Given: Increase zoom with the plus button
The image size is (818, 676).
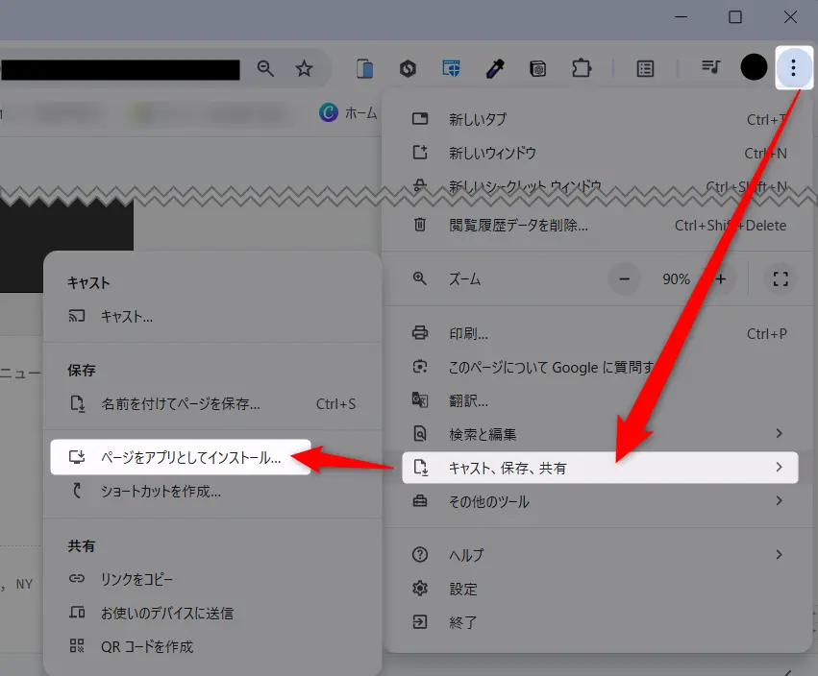Looking at the screenshot, I should (721, 279).
